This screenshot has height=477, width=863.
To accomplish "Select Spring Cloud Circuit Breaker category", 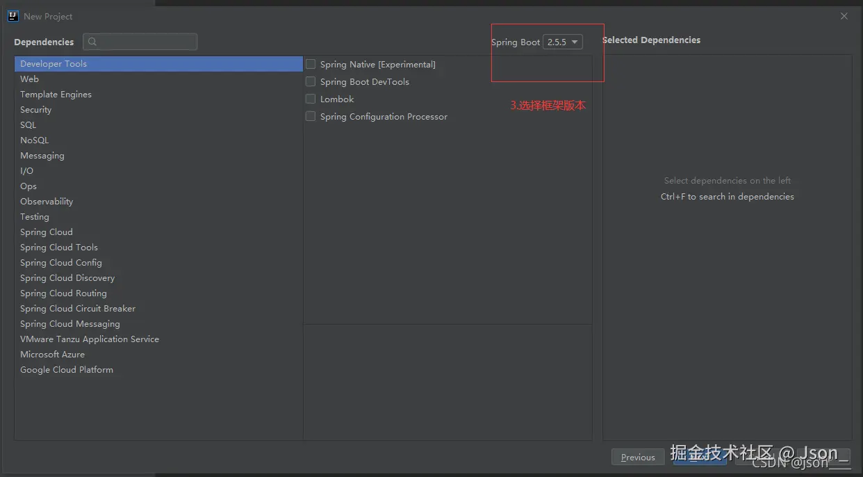I will (x=158, y=308).
